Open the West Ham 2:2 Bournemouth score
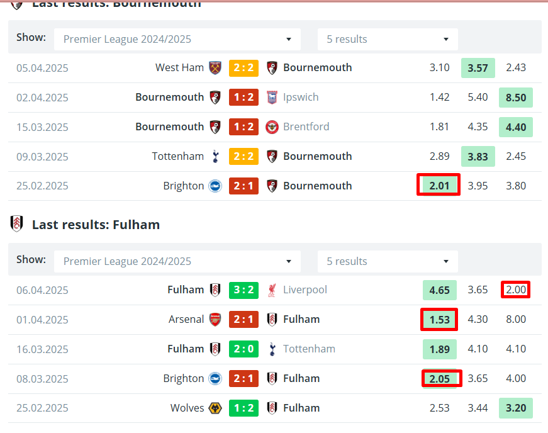This screenshot has height=433, width=548. 243,68
